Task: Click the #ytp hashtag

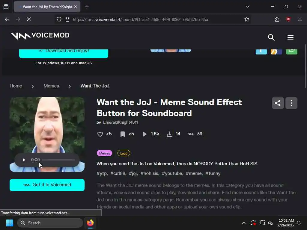Action: click(102, 173)
